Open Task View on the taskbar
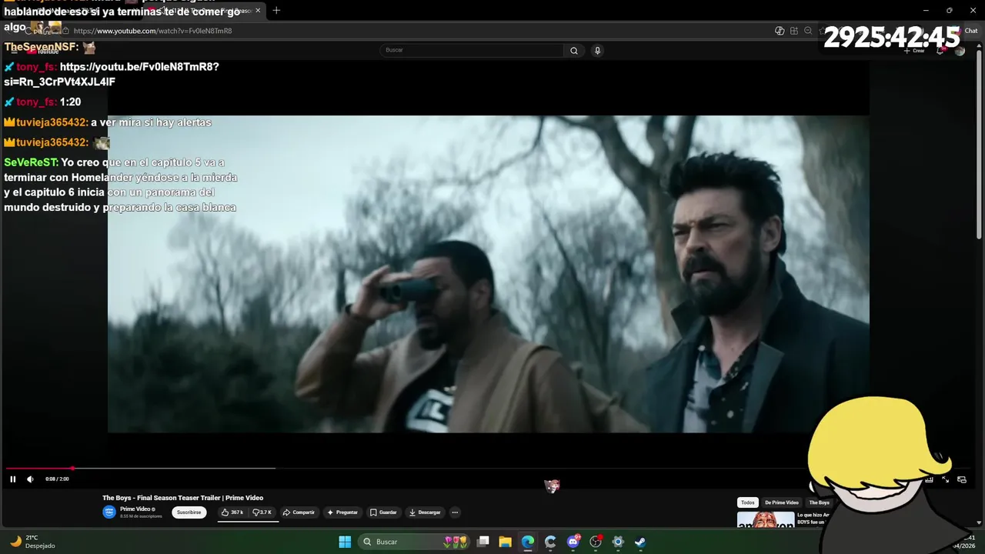The height and width of the screenshot is (554, 985). [x=483, y=542]
